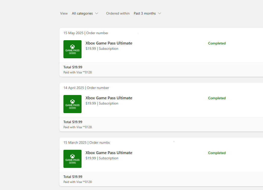Viewport: 263px width, 190px height.
Task: Click $19.99 Subscription line in 14 April order
Action: pyautogui.click(x=102, y=103)
